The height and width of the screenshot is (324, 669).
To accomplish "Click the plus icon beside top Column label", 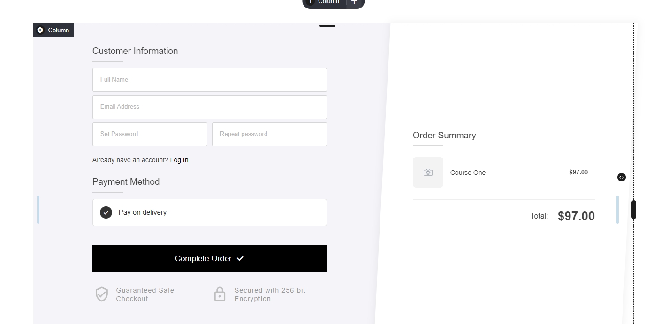I will [x=354, y=2].
